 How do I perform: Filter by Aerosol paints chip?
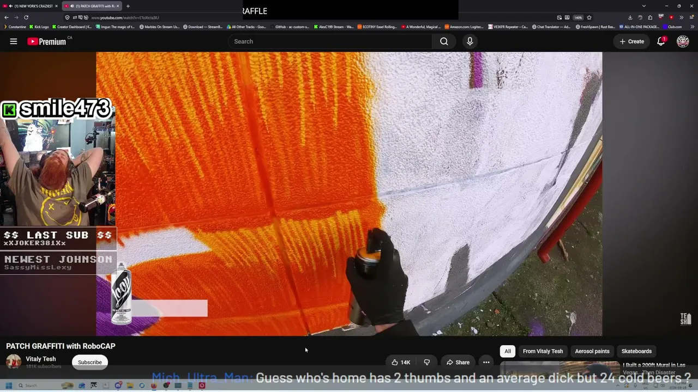coord(592,351)
